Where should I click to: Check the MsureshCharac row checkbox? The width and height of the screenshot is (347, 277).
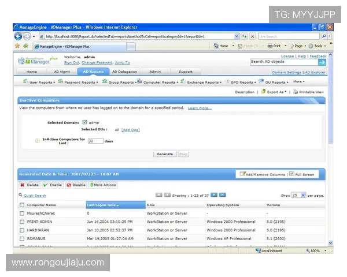[x=22, y=214]
